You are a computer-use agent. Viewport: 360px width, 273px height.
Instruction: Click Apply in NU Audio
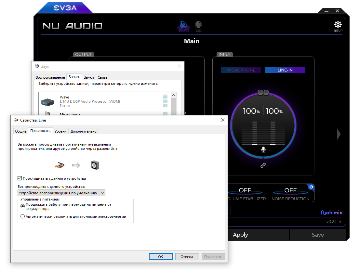pyautogui.click(x=240, y=235)
